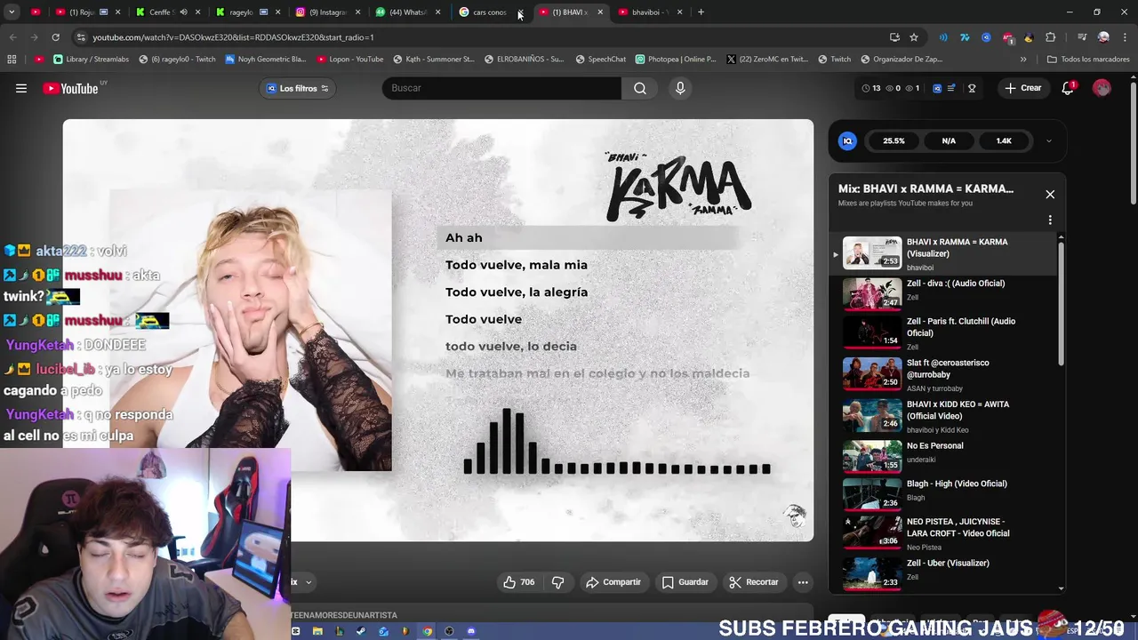Click the Recortar clip button
The image size is (1138, 640).
(753, 582)
